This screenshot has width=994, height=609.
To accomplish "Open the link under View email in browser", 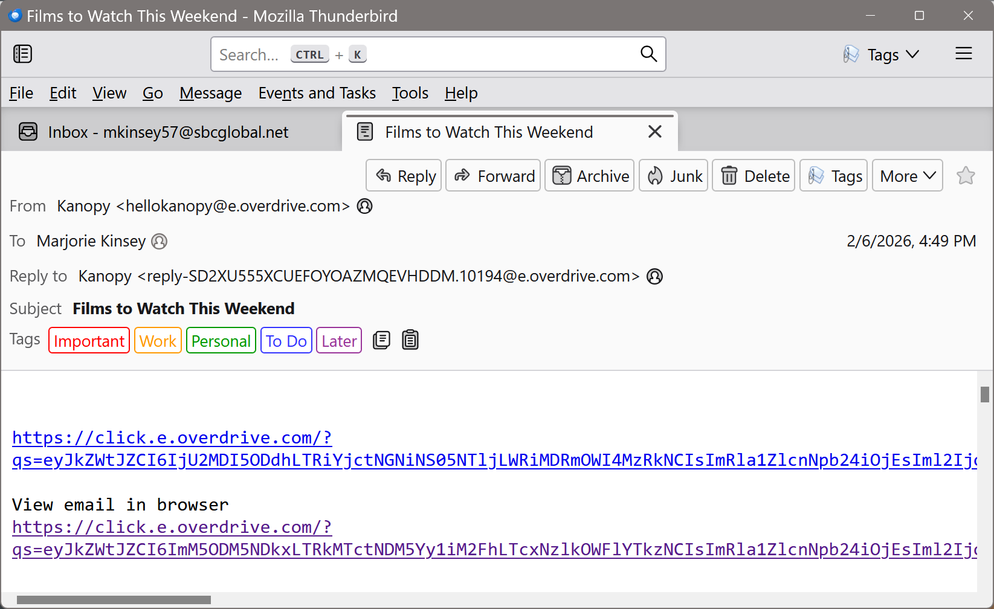I will coord(494,538).
